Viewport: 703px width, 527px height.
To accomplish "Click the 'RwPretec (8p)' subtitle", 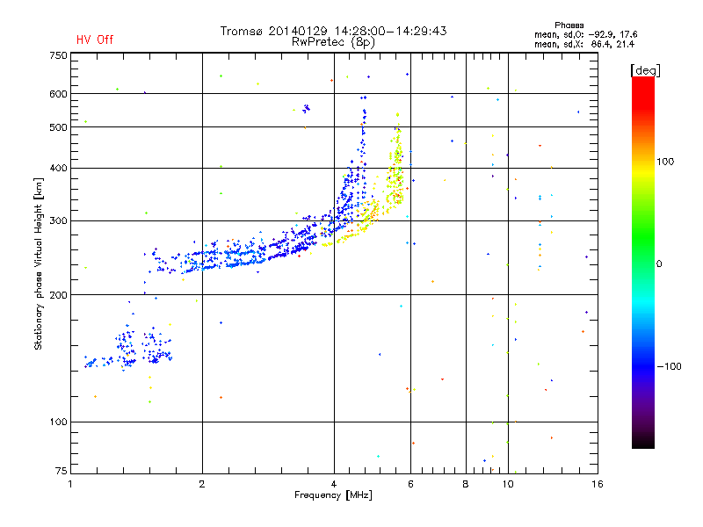I will coord(333,42).
